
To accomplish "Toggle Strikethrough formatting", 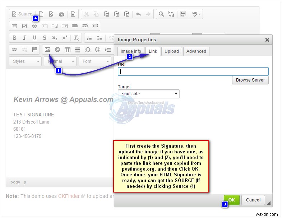I will pyautogui.click(x=45, y=38).
